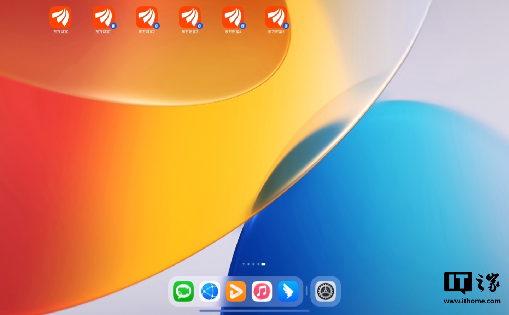
Task: Switch to the third page indicator dot
Action: click(253, 264)
